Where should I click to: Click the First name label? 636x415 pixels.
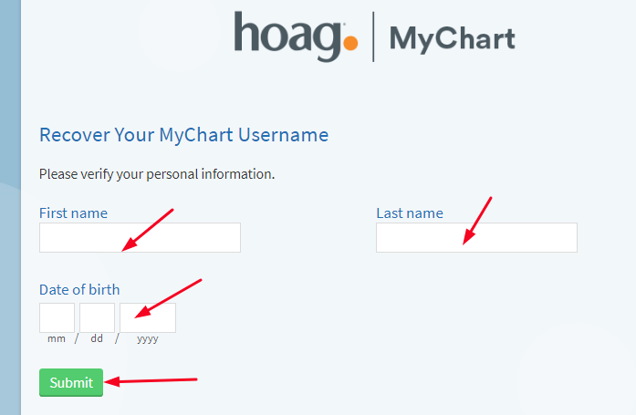73,213
